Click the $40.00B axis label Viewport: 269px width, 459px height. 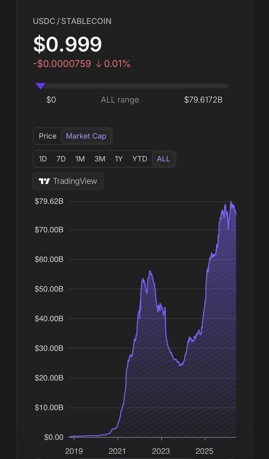pos(50,319)
